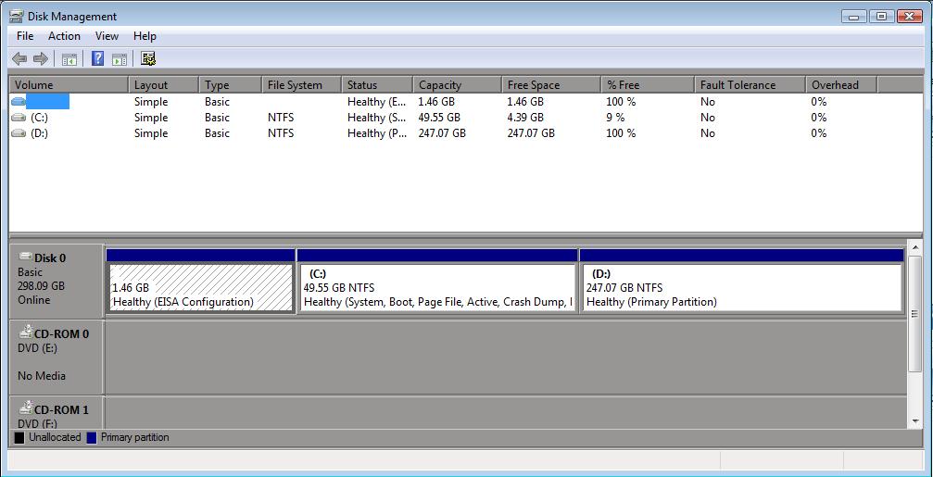Click the disk pane scrollbar up arrow
933x477 pixels.
click(x=915, y=247)
